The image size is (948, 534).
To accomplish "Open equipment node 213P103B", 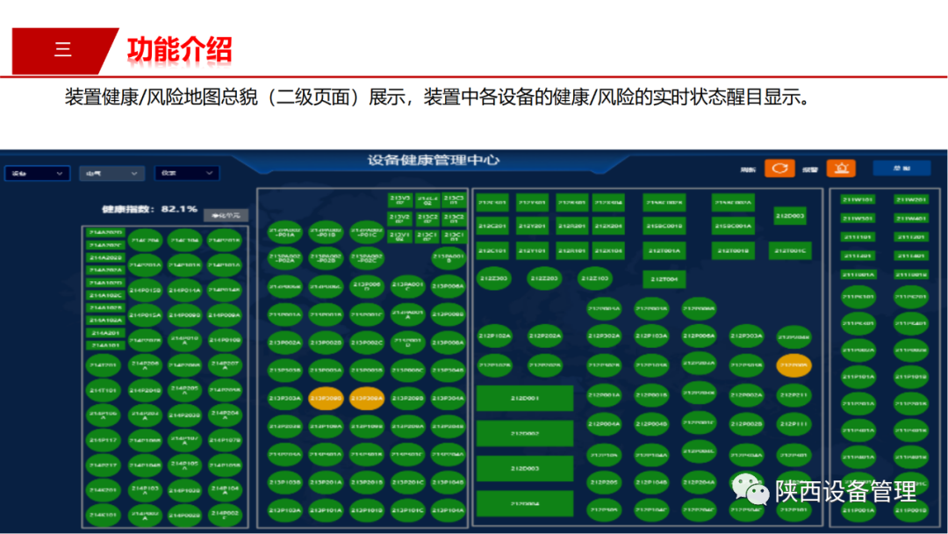I will [284, 482].
